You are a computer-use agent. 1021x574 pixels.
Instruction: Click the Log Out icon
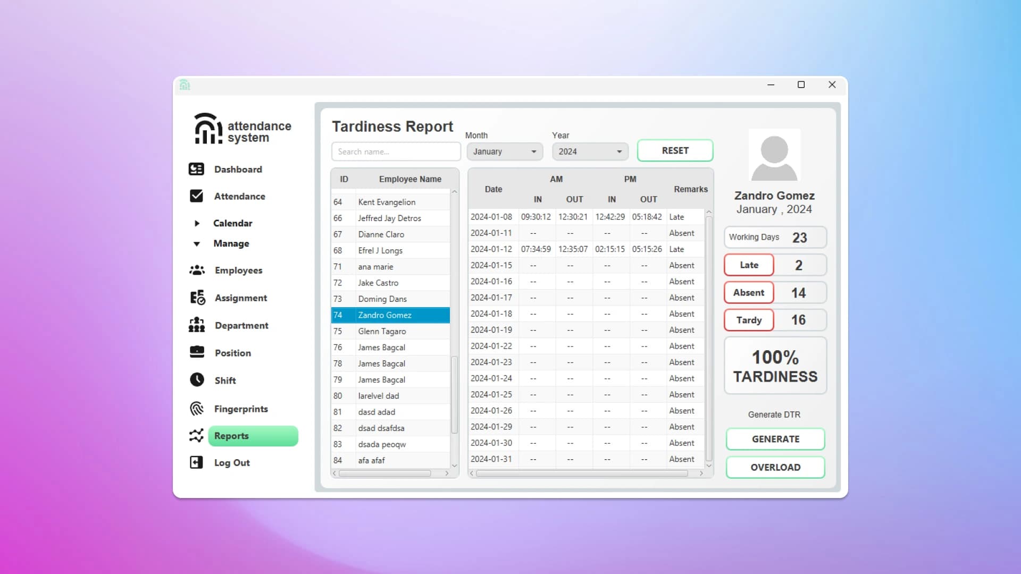[x=196, y=462]
